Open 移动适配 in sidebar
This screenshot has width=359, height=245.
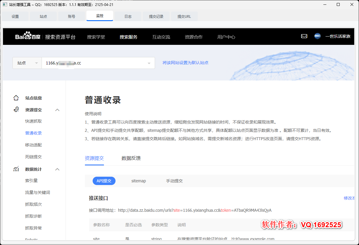(x=34, y=145)
